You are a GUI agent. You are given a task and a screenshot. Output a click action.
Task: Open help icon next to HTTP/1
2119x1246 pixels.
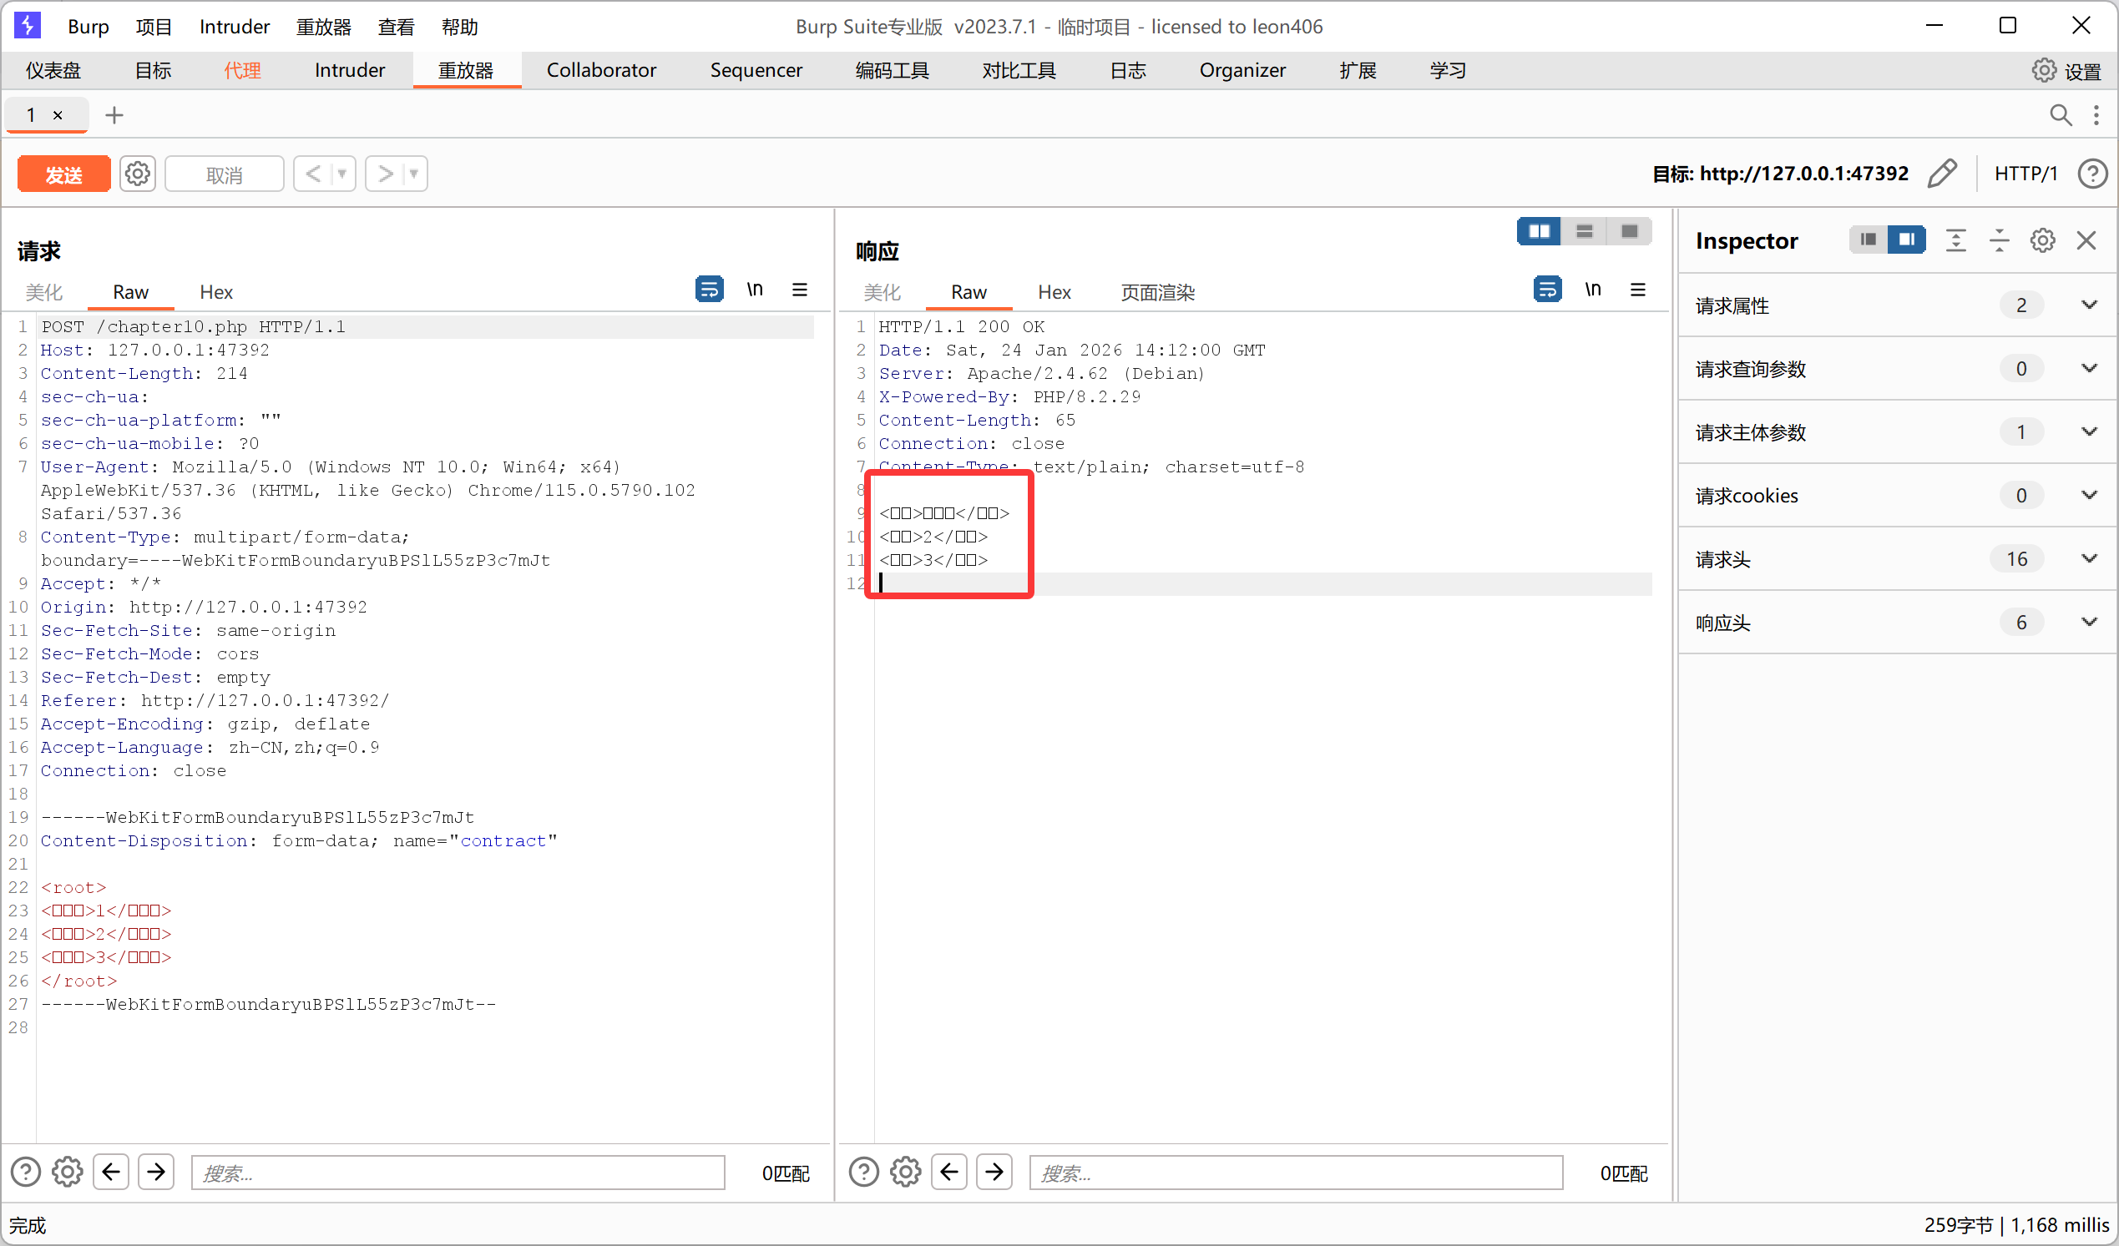coord(2092,174)
